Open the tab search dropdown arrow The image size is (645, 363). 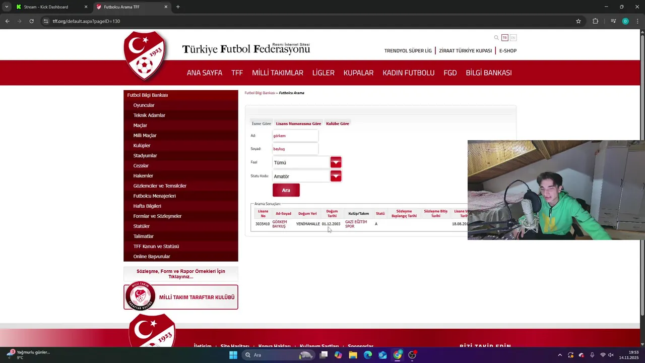point(7,7)
